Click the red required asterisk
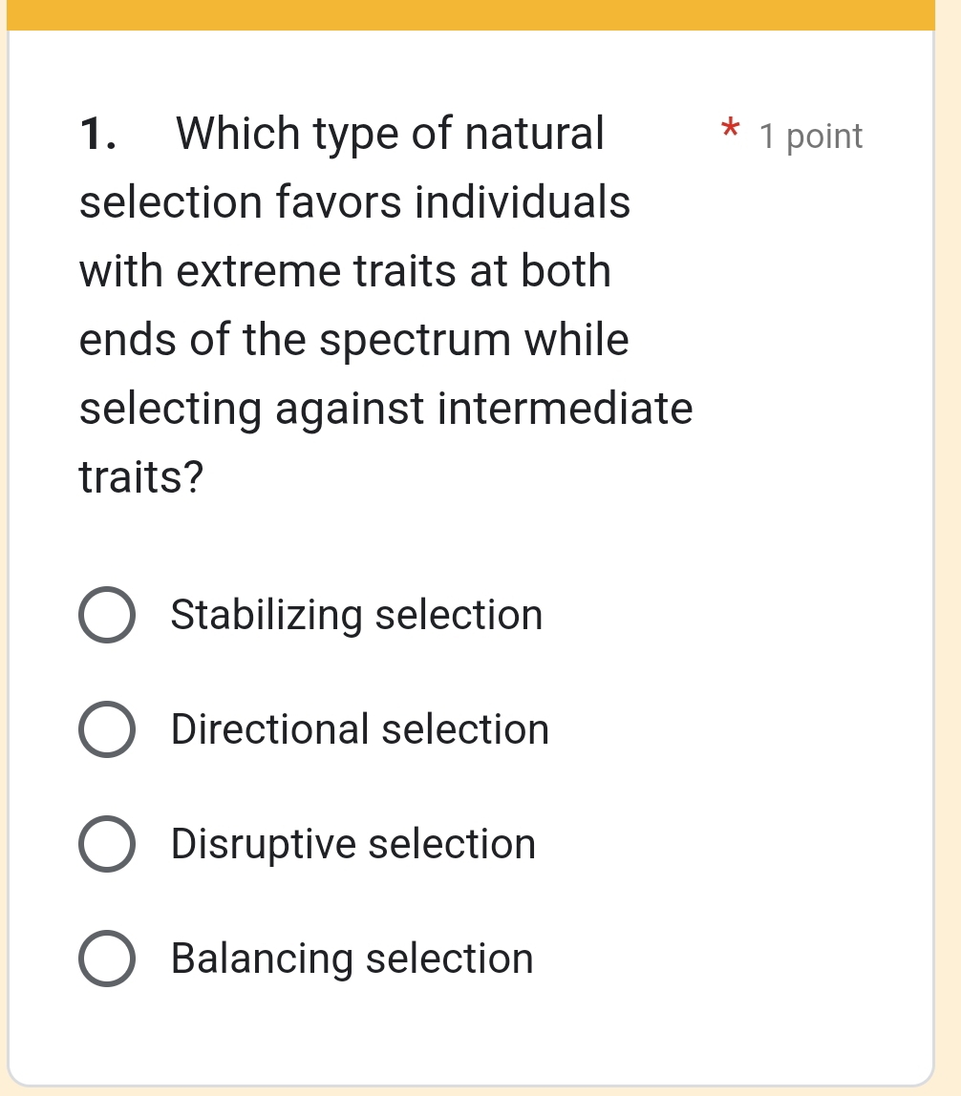 pos(730,134)
